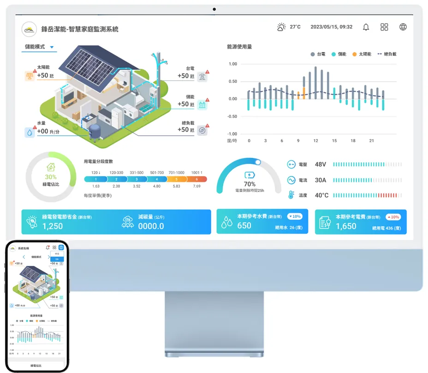
Task: Select 中文 in phone language dropdown
Action: point(57,254)
